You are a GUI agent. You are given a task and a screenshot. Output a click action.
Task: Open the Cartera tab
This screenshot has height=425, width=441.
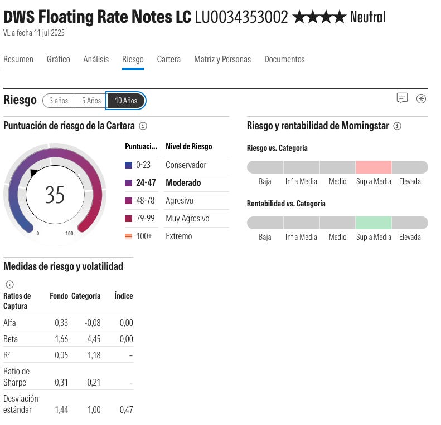click(169, 59)
